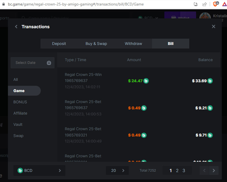Select the BONUS filter in sidebar

point(20,102)
